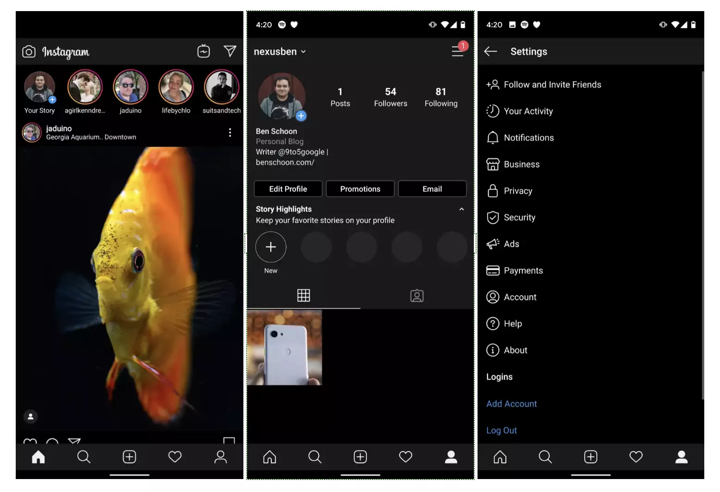Click the Email button

pyautogui.click(x=432, y=189)
